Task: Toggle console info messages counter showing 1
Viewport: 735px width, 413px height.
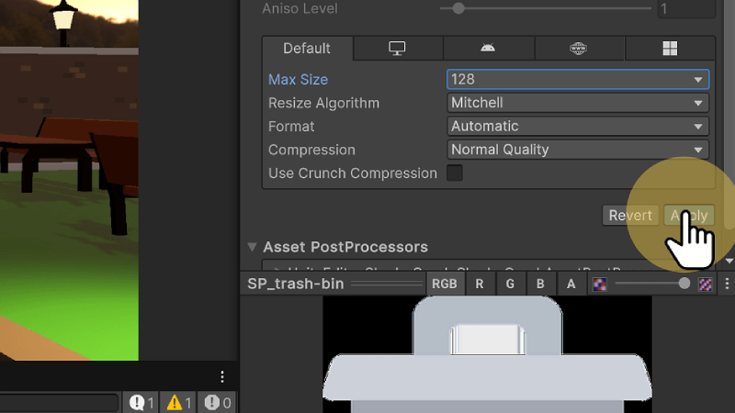Action: click(142, 403)
